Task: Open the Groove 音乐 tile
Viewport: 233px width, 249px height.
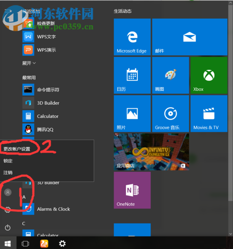Action: tap(171, 114)
